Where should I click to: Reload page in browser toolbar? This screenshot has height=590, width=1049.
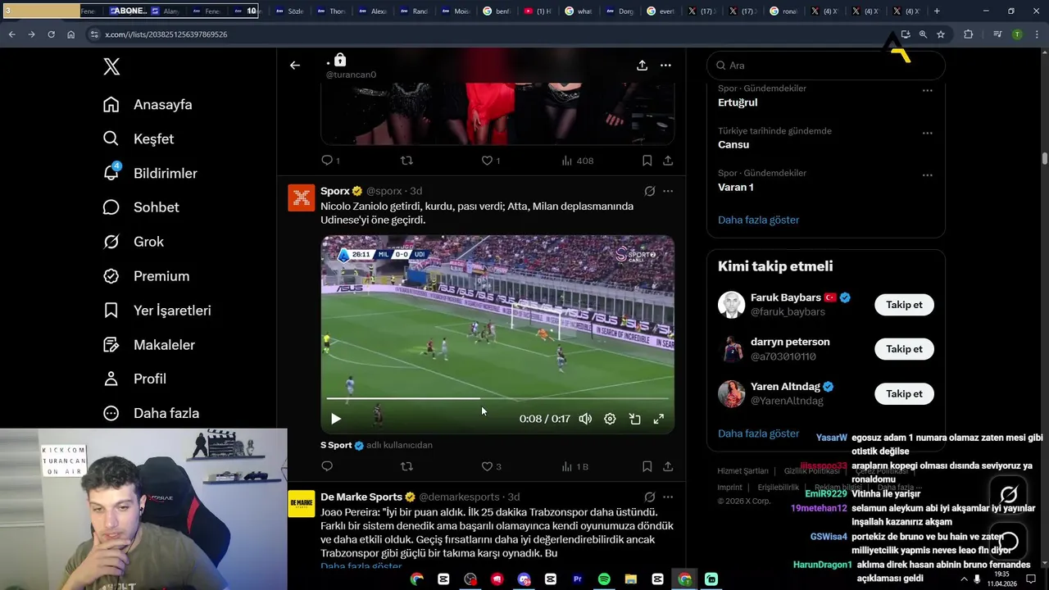click(x=51, y=34)
